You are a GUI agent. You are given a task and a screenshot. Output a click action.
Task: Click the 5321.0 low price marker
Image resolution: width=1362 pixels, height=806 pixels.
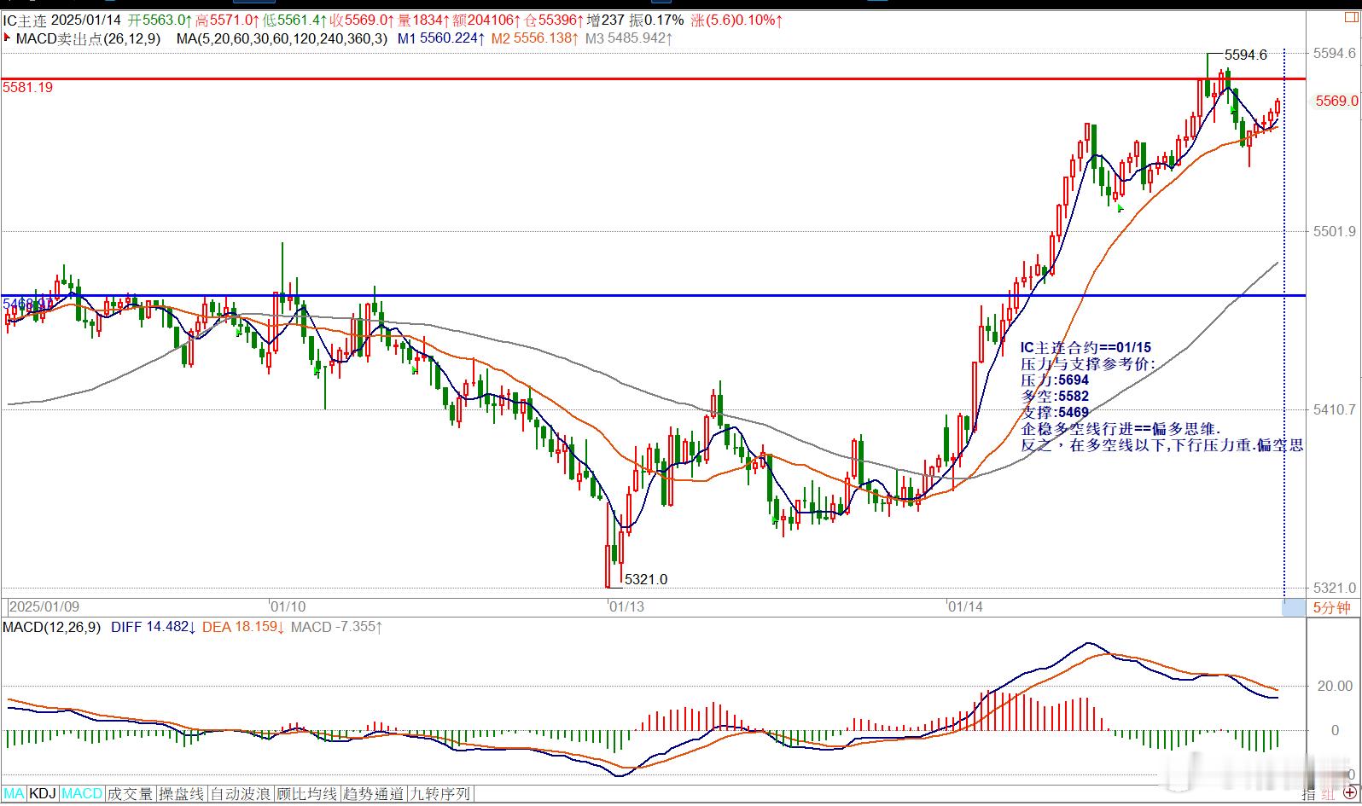pos(646,579)
